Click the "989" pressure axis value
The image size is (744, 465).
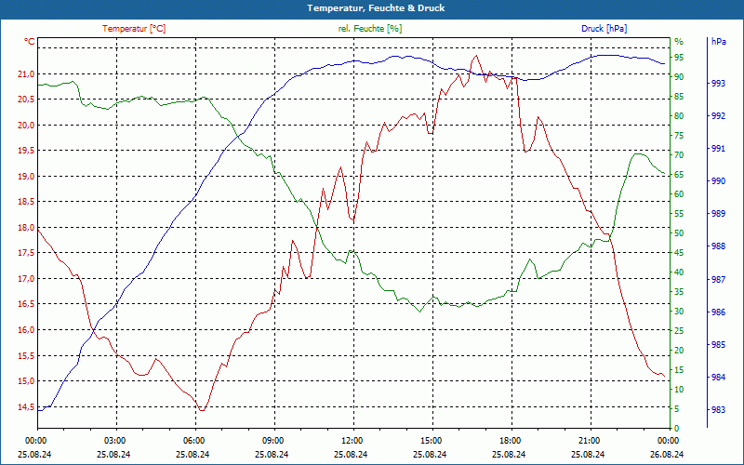tap(718, 214)
